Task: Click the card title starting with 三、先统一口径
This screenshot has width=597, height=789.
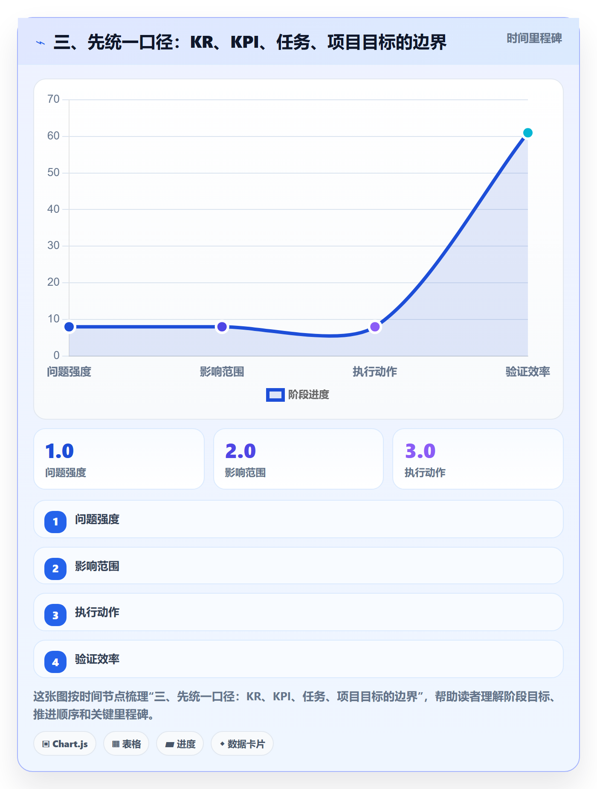Action: coord(250,42)
